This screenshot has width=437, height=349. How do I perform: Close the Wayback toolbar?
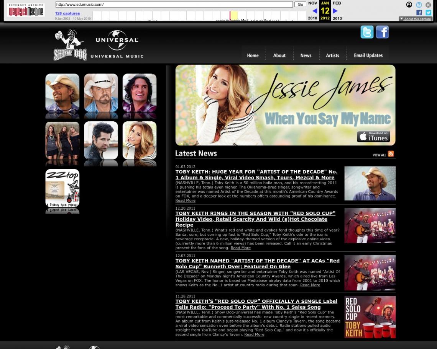(428, 5)
